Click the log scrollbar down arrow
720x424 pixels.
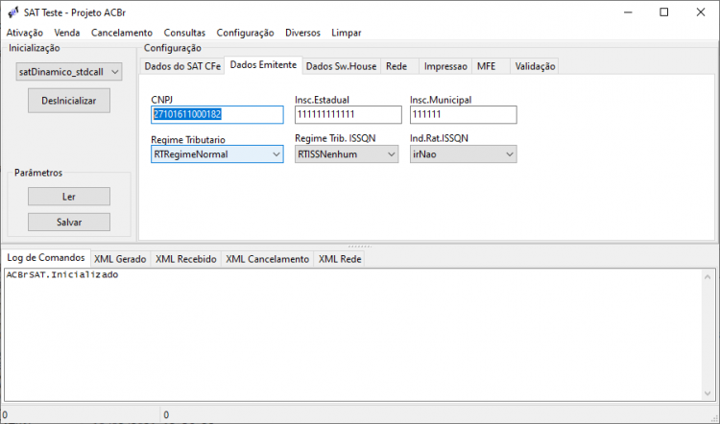pyautogui.click(x=708, y=393)
